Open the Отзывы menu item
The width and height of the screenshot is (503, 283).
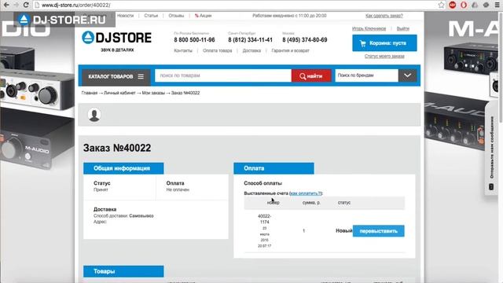point(176,16)
